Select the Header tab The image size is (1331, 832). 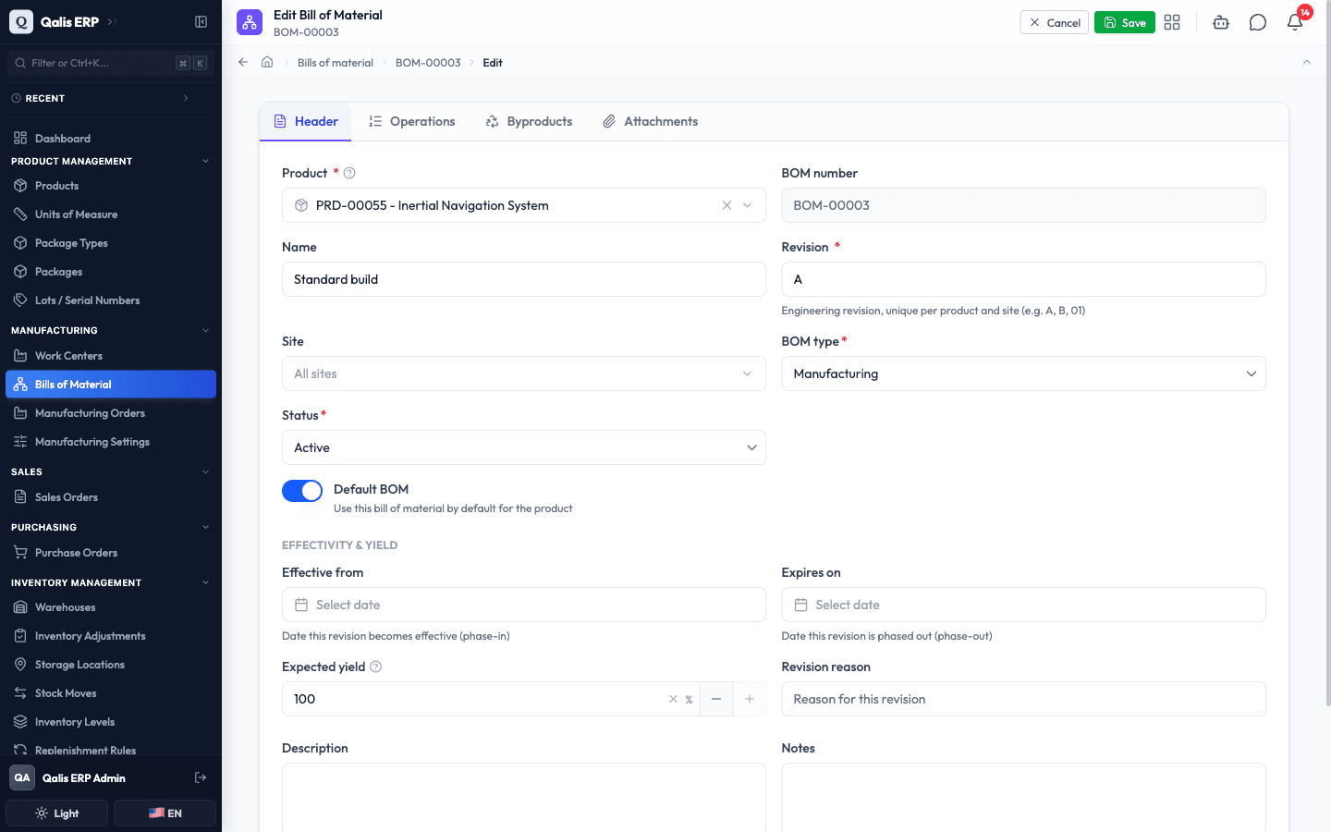[306, 121]
